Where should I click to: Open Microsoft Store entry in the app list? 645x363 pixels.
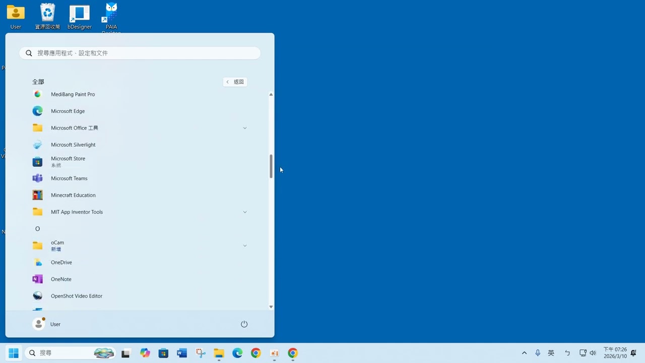(140, 161)
